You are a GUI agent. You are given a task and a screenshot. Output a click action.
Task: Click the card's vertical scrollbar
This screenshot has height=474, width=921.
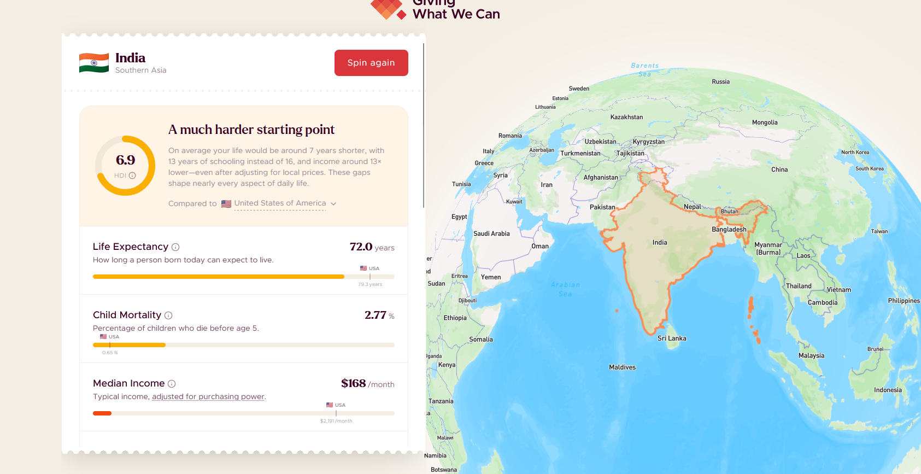point(424,126)
